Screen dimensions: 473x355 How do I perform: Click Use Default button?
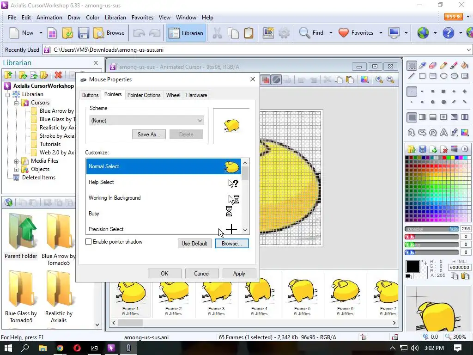[x=194, y=243]
